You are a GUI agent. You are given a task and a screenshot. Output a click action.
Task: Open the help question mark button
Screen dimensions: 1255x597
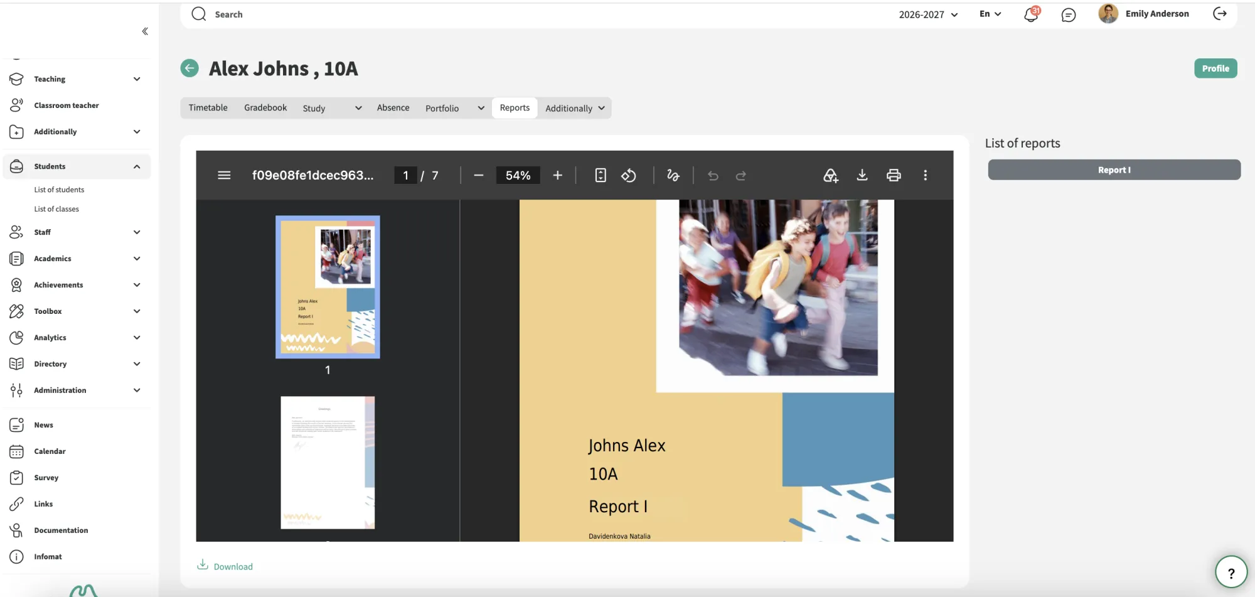click(x=1231, y=572)
